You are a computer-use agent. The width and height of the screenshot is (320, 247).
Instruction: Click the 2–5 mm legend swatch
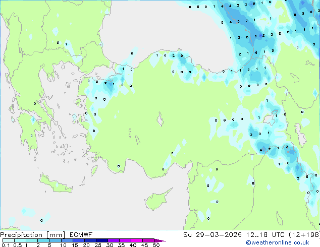pos(43,240)
